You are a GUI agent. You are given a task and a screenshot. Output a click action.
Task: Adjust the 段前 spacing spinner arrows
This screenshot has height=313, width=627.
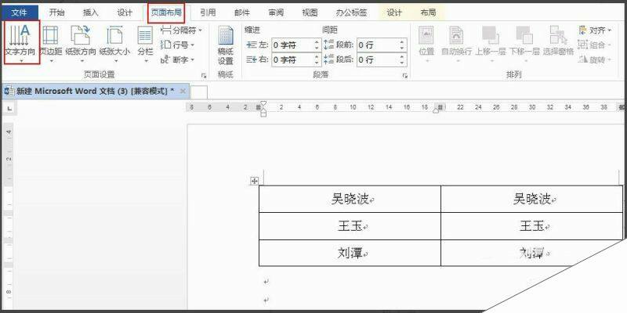coord(403,45)
